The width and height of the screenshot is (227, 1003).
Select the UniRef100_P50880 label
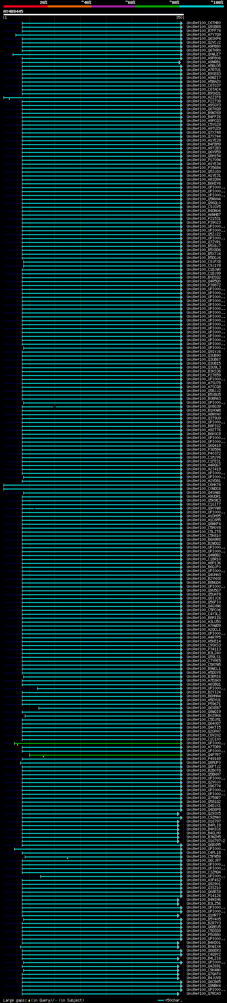204,934
